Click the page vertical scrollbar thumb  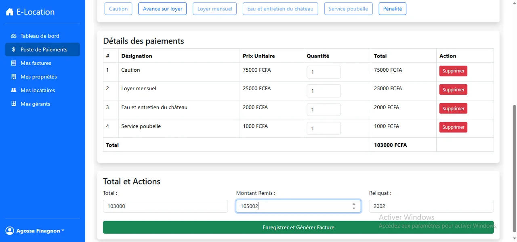514,168
